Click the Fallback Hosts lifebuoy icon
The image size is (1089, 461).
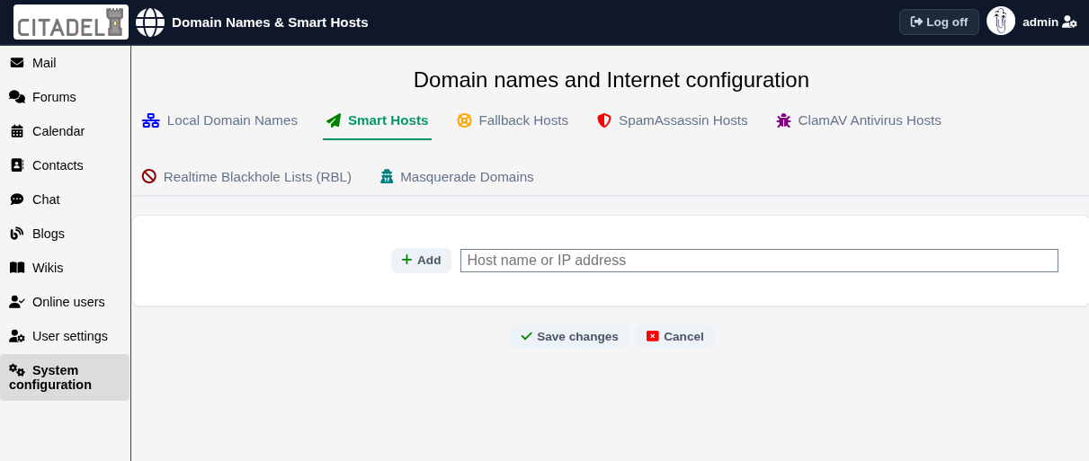[x=464, y=120]
